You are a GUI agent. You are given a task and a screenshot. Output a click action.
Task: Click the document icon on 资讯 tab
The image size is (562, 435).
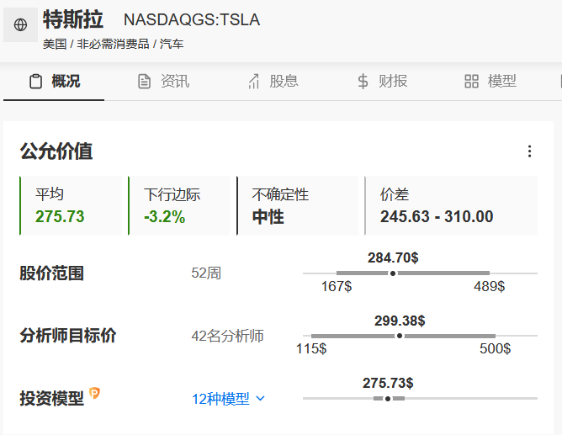tap(145, 82)
